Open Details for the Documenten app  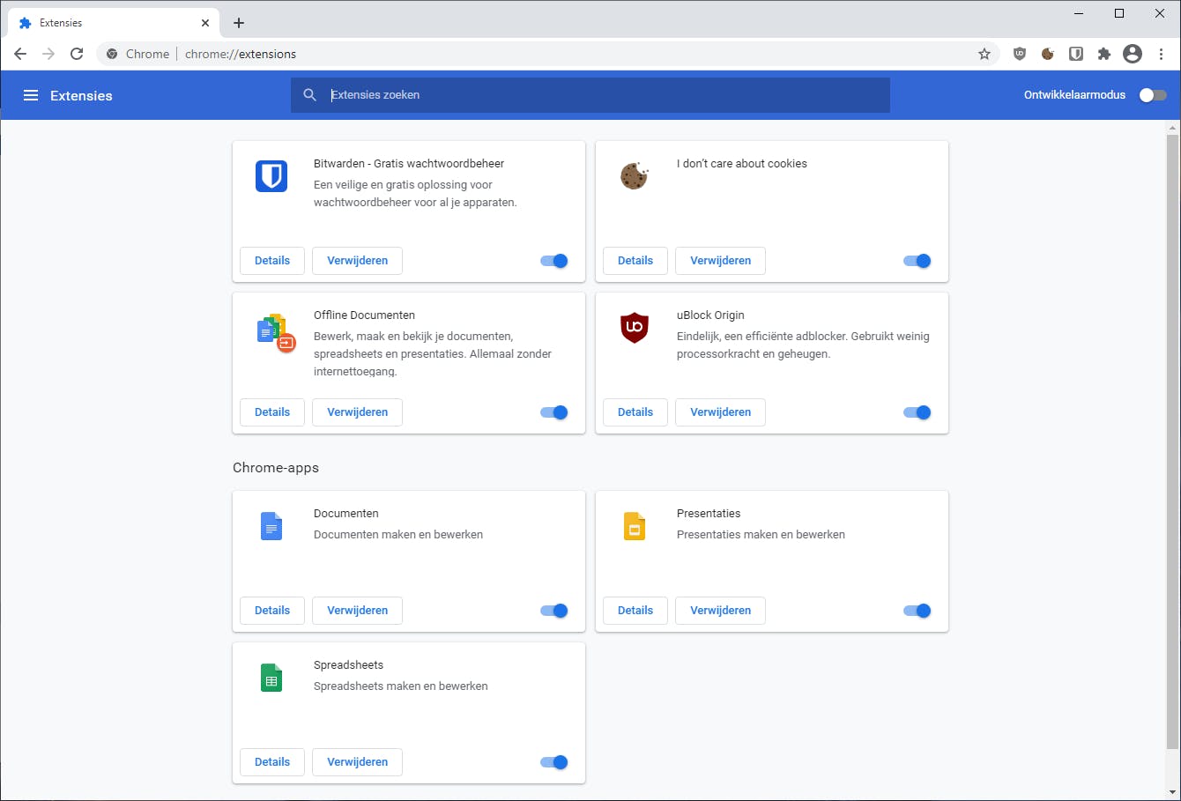[x=272, y=611]
